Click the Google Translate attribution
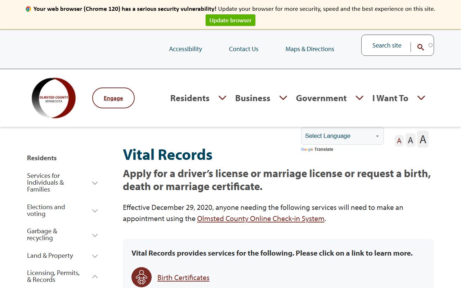The height and width of the screenshot is (288, 461). (x=317, y=149)
